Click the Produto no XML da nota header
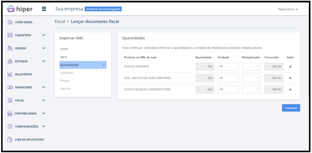Viewport: 312px width, 153px height. [x=140, y=57]
